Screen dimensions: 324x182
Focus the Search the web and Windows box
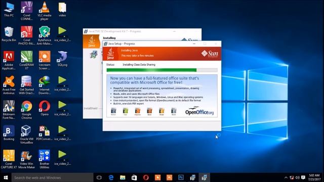53,177
